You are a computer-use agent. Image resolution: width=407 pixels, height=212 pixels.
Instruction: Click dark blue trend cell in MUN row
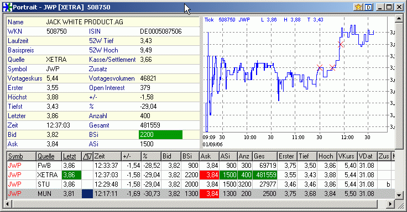click(x=87, y=194)
